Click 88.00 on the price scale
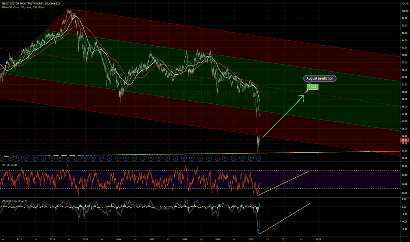The image size is (410, 242). tap(405, 33)
